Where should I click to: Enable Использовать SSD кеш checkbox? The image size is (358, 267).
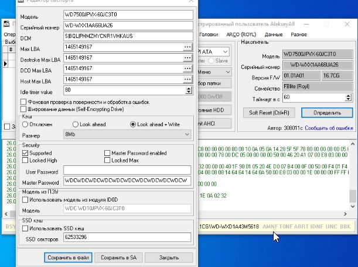click(x=25, y=228)
